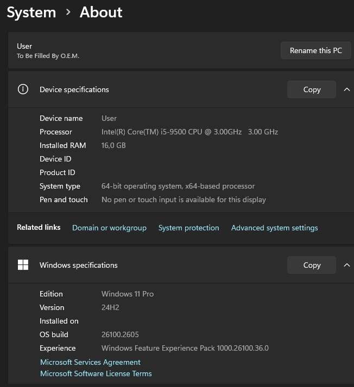Open Microsoft Software License Terms link
Viewport: 354px width, 387px height.
[x=96, y=373]
